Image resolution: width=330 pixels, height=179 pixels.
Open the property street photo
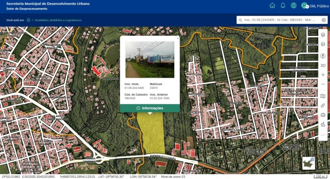point(150,60)
